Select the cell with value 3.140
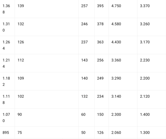 (x=123, y=99)
